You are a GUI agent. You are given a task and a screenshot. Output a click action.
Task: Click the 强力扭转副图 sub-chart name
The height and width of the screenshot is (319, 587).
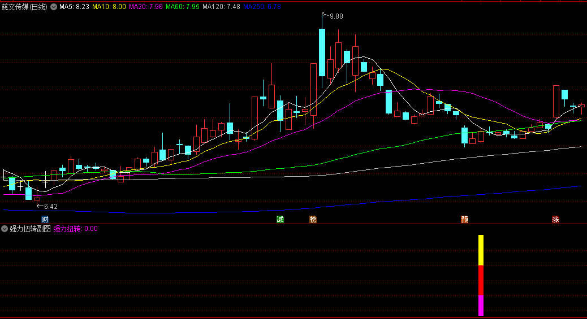click(x=30, y=229)
